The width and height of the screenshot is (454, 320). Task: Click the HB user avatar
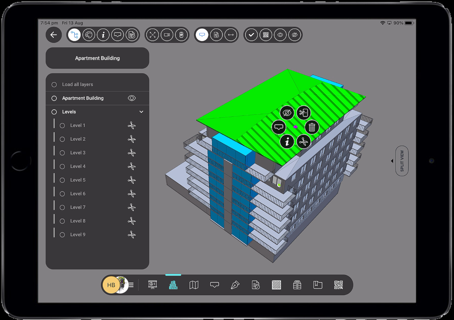(111, 285)
